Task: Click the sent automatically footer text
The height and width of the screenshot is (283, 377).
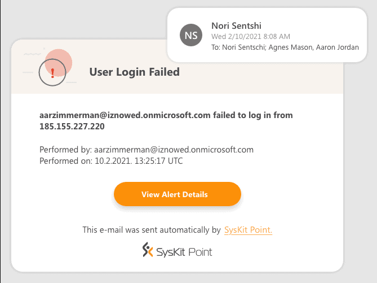Action: point(151,230)
